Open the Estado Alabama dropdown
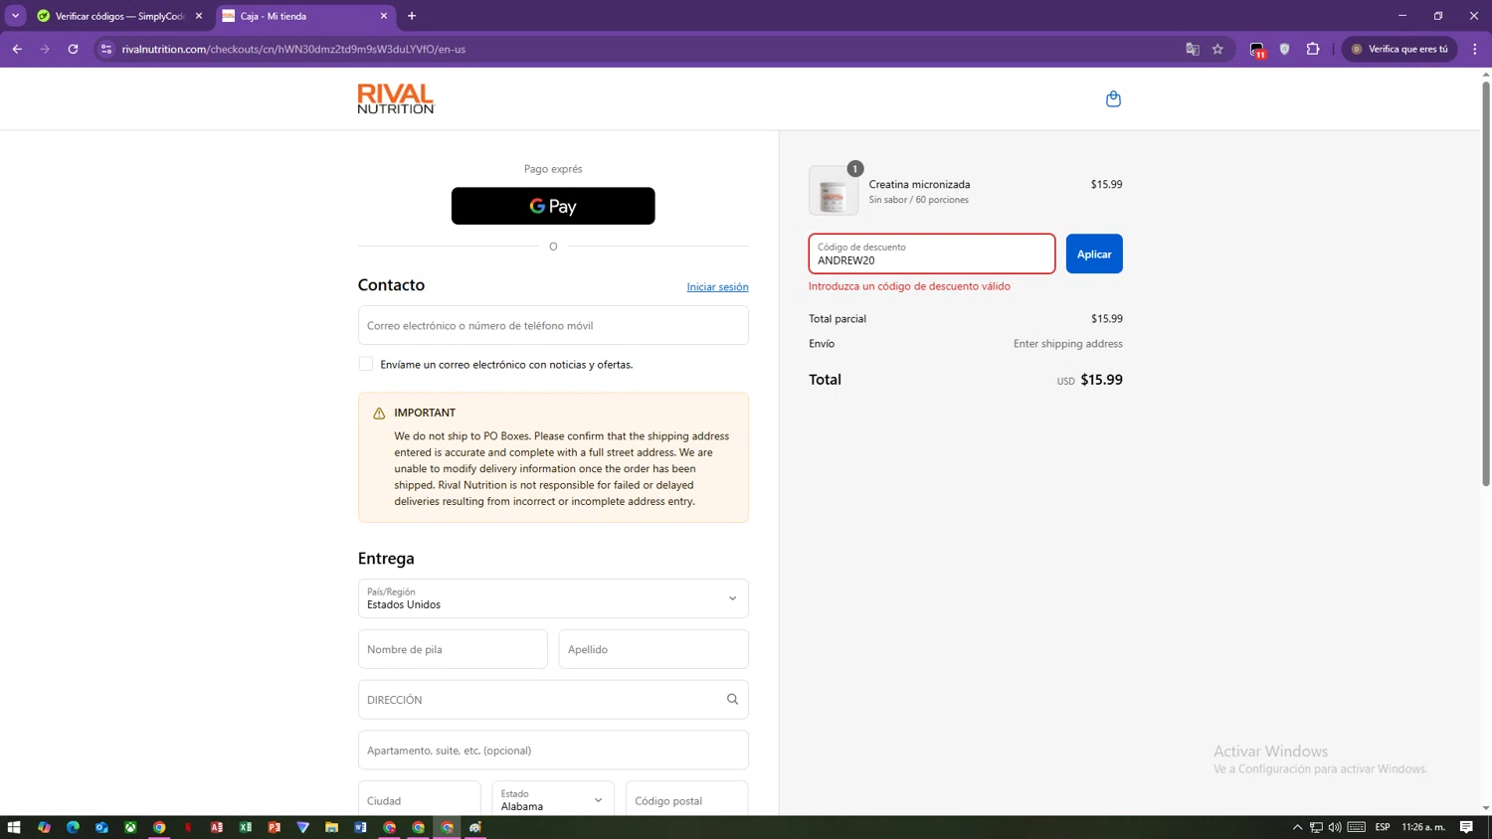 coord(552,799)
